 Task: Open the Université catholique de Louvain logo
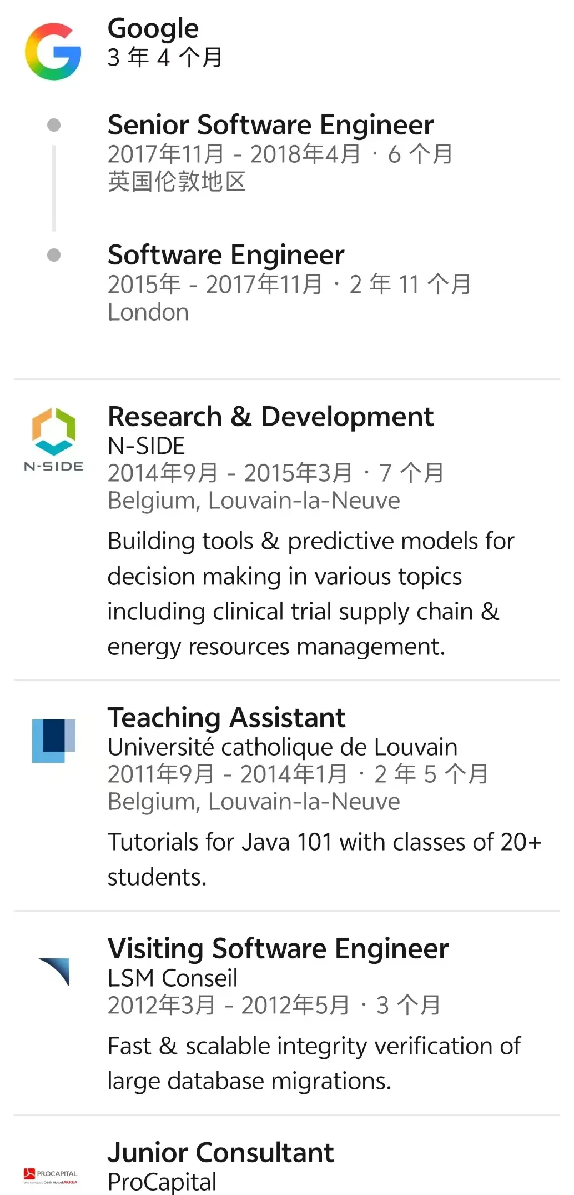[53, 741]
